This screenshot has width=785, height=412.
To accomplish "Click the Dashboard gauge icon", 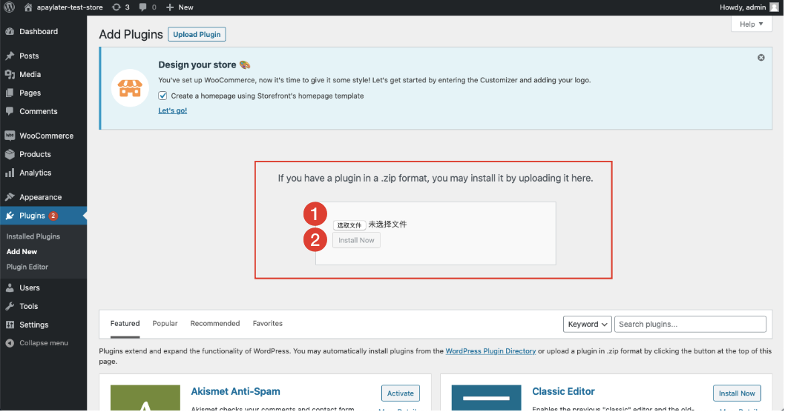I will (x=10, y=31).
